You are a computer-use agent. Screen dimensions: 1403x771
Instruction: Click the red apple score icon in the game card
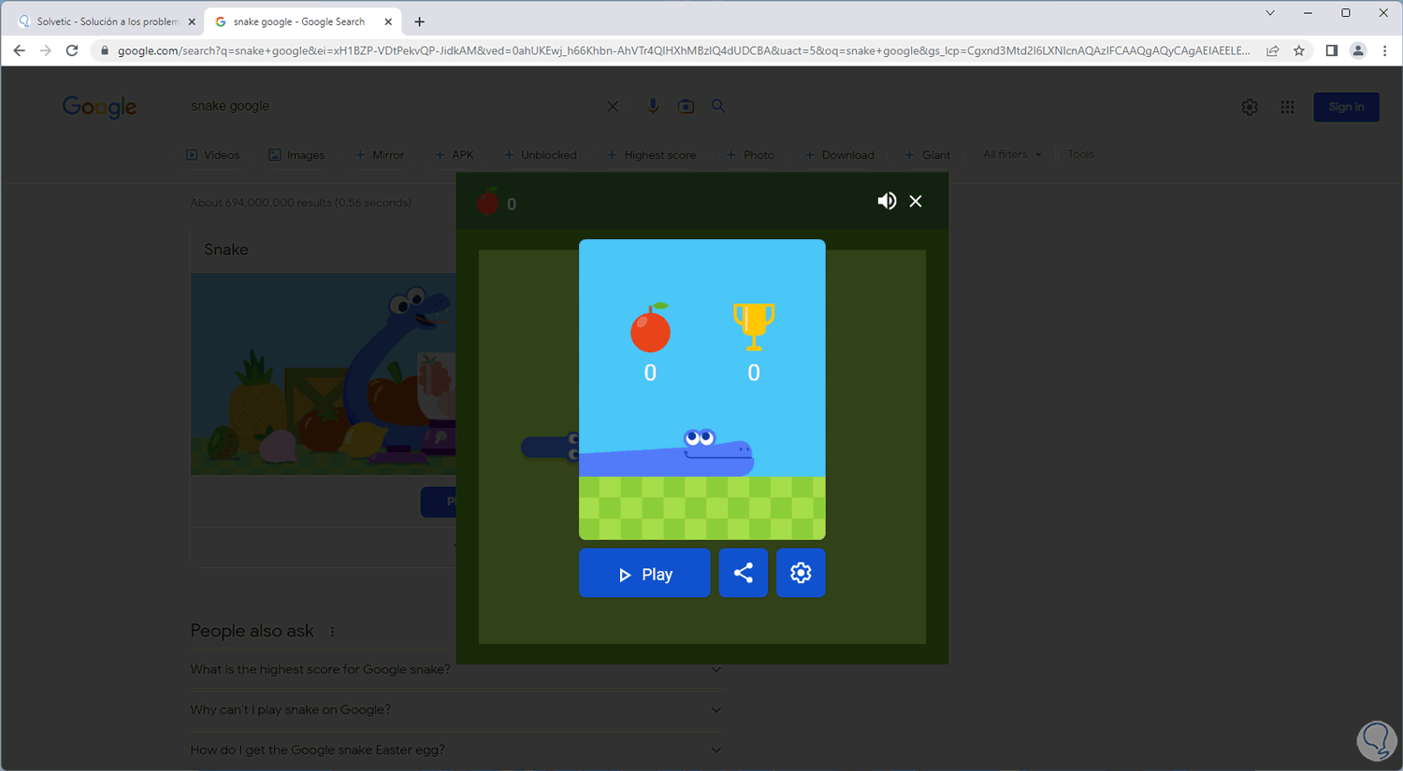(x=650, y=327)
